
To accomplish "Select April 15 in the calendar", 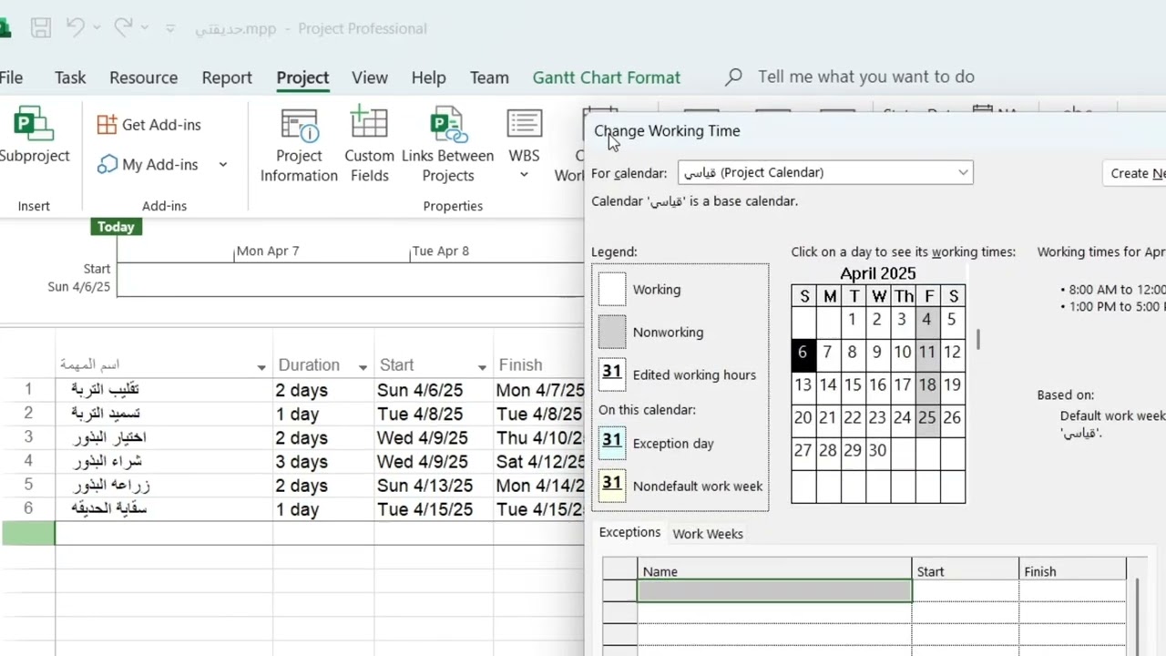I will point(853,385).
